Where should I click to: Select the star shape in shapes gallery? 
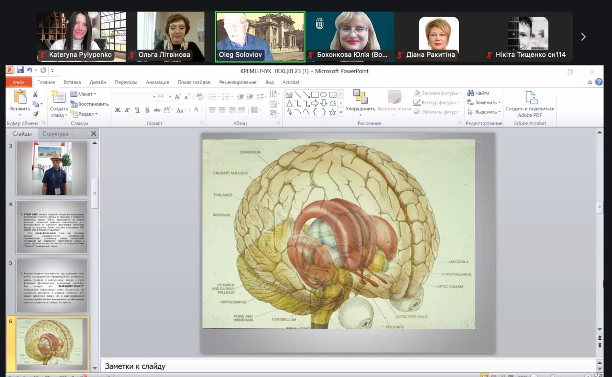(x=332, y=112)
